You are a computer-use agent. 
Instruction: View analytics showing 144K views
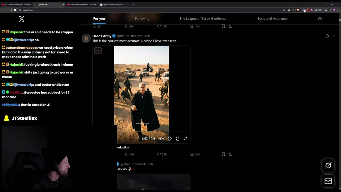coord(195,26)
